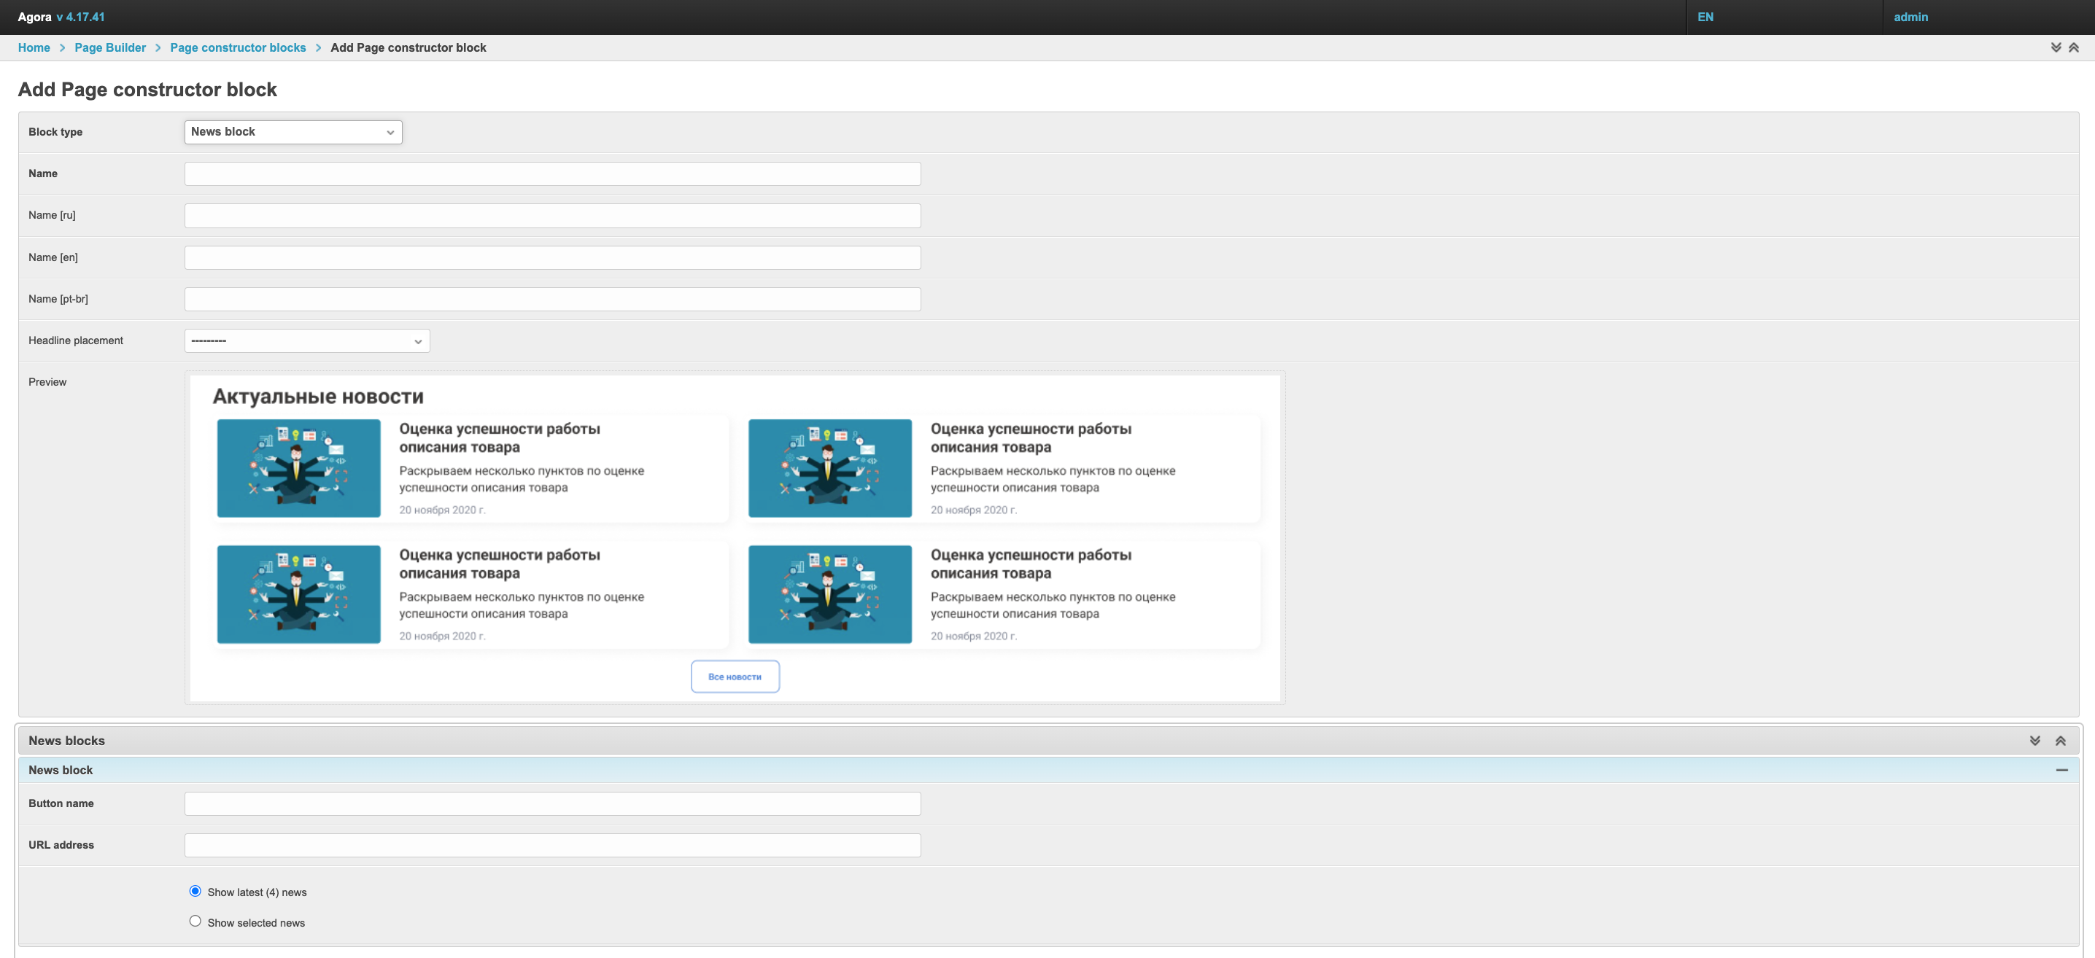Open the Block type dropdown
2095x958 pixels.
pos(293,132)
